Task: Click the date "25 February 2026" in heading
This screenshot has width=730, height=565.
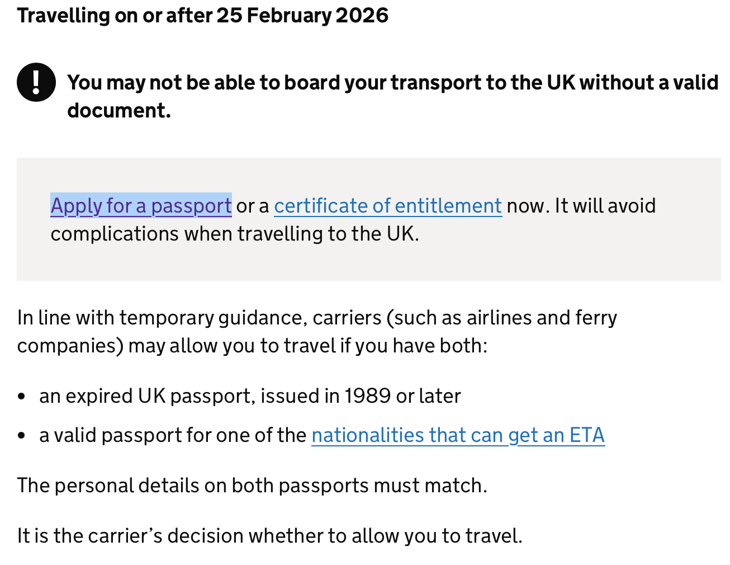Action: point(302,15)
